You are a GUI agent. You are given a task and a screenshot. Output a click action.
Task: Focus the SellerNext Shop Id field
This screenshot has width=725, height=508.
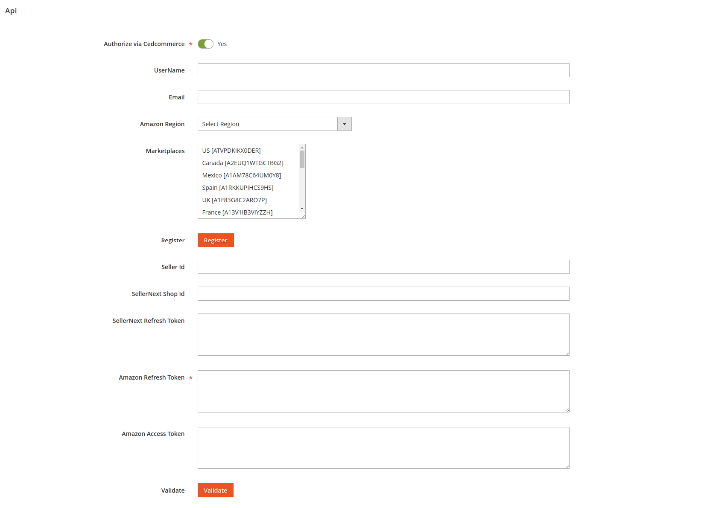pyautogui.click(x=383, y=294)
